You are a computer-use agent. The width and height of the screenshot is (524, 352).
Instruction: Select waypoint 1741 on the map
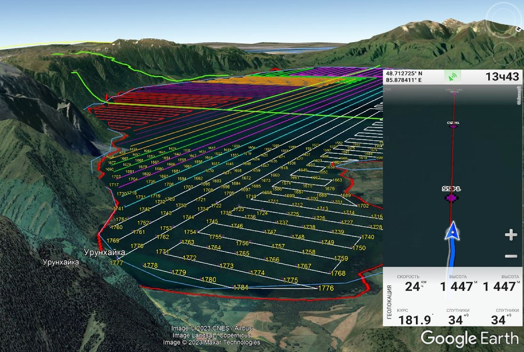click(x=118, y=209)
